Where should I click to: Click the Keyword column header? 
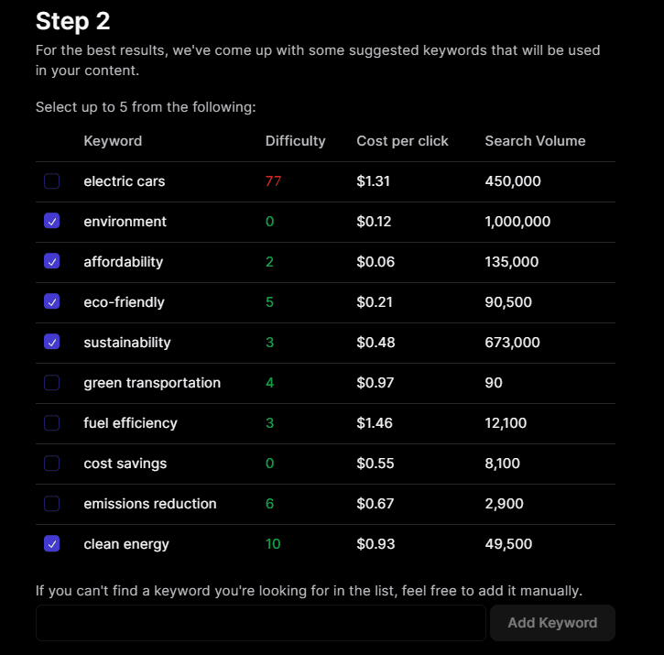pos(113,141)
